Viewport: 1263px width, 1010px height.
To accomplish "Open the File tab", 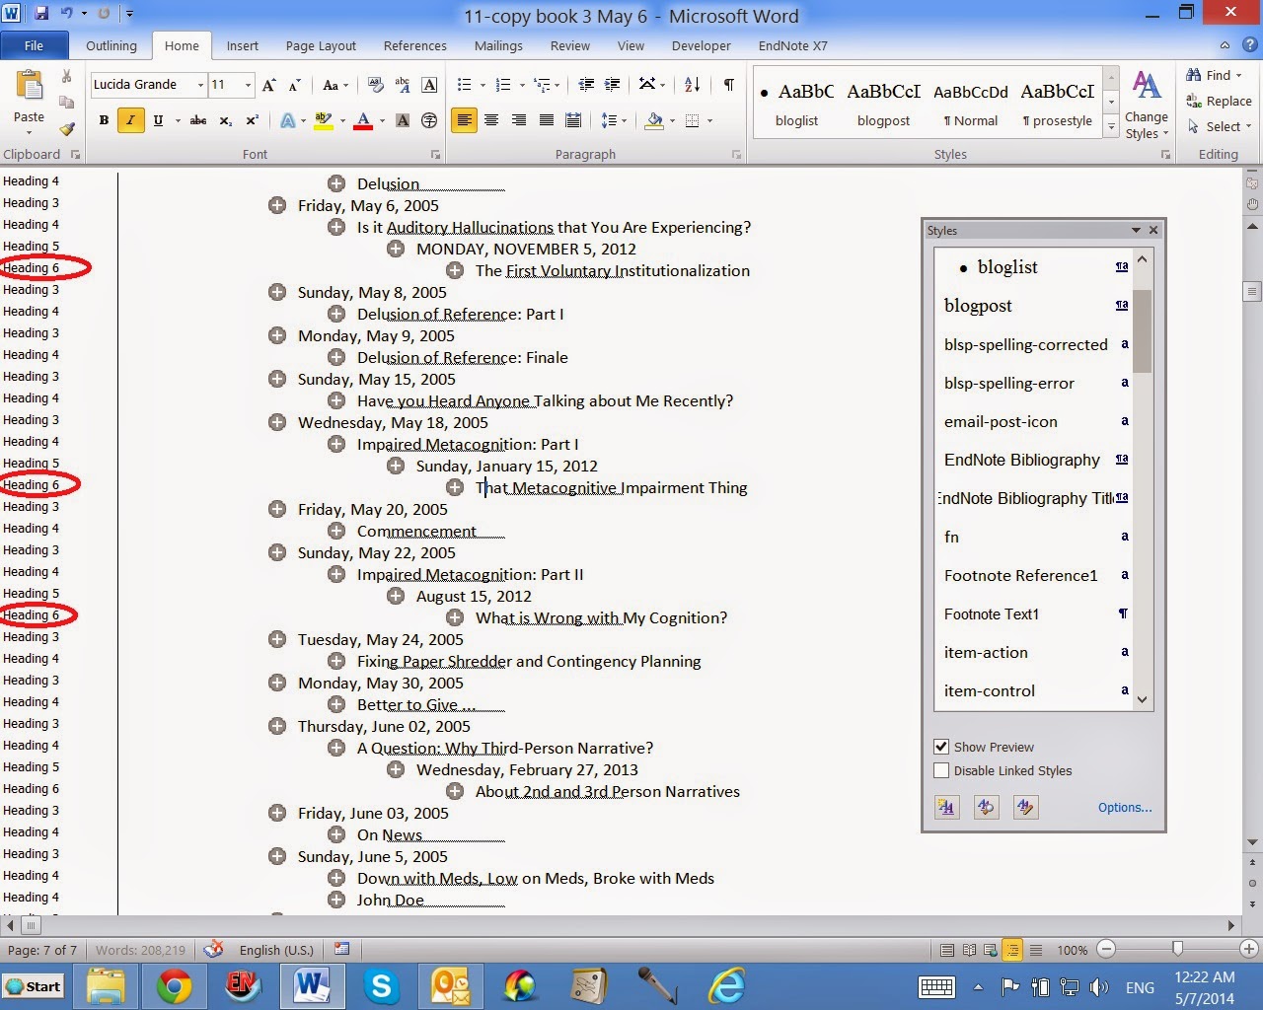I will tap(34, 45).
